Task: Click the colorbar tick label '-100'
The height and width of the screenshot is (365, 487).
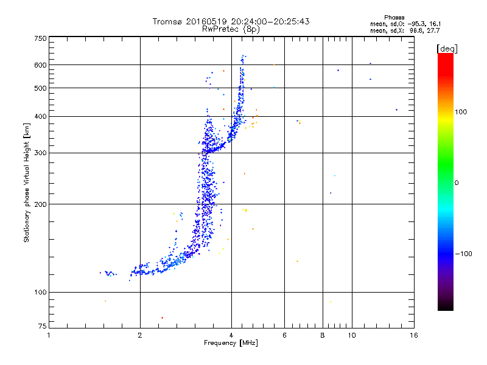Action: [x=463, y=254]
